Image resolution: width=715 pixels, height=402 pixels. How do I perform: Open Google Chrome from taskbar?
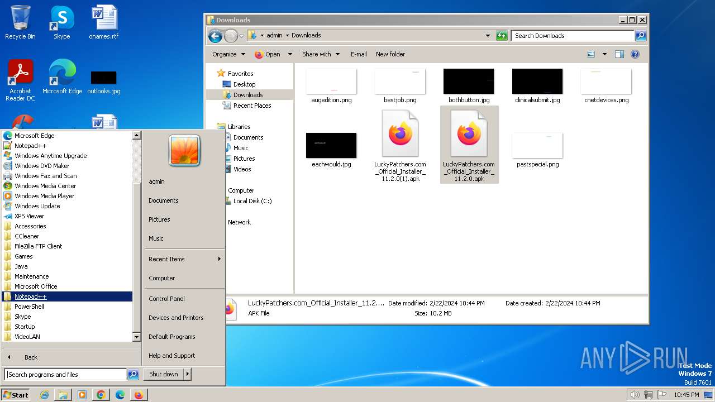101,395
